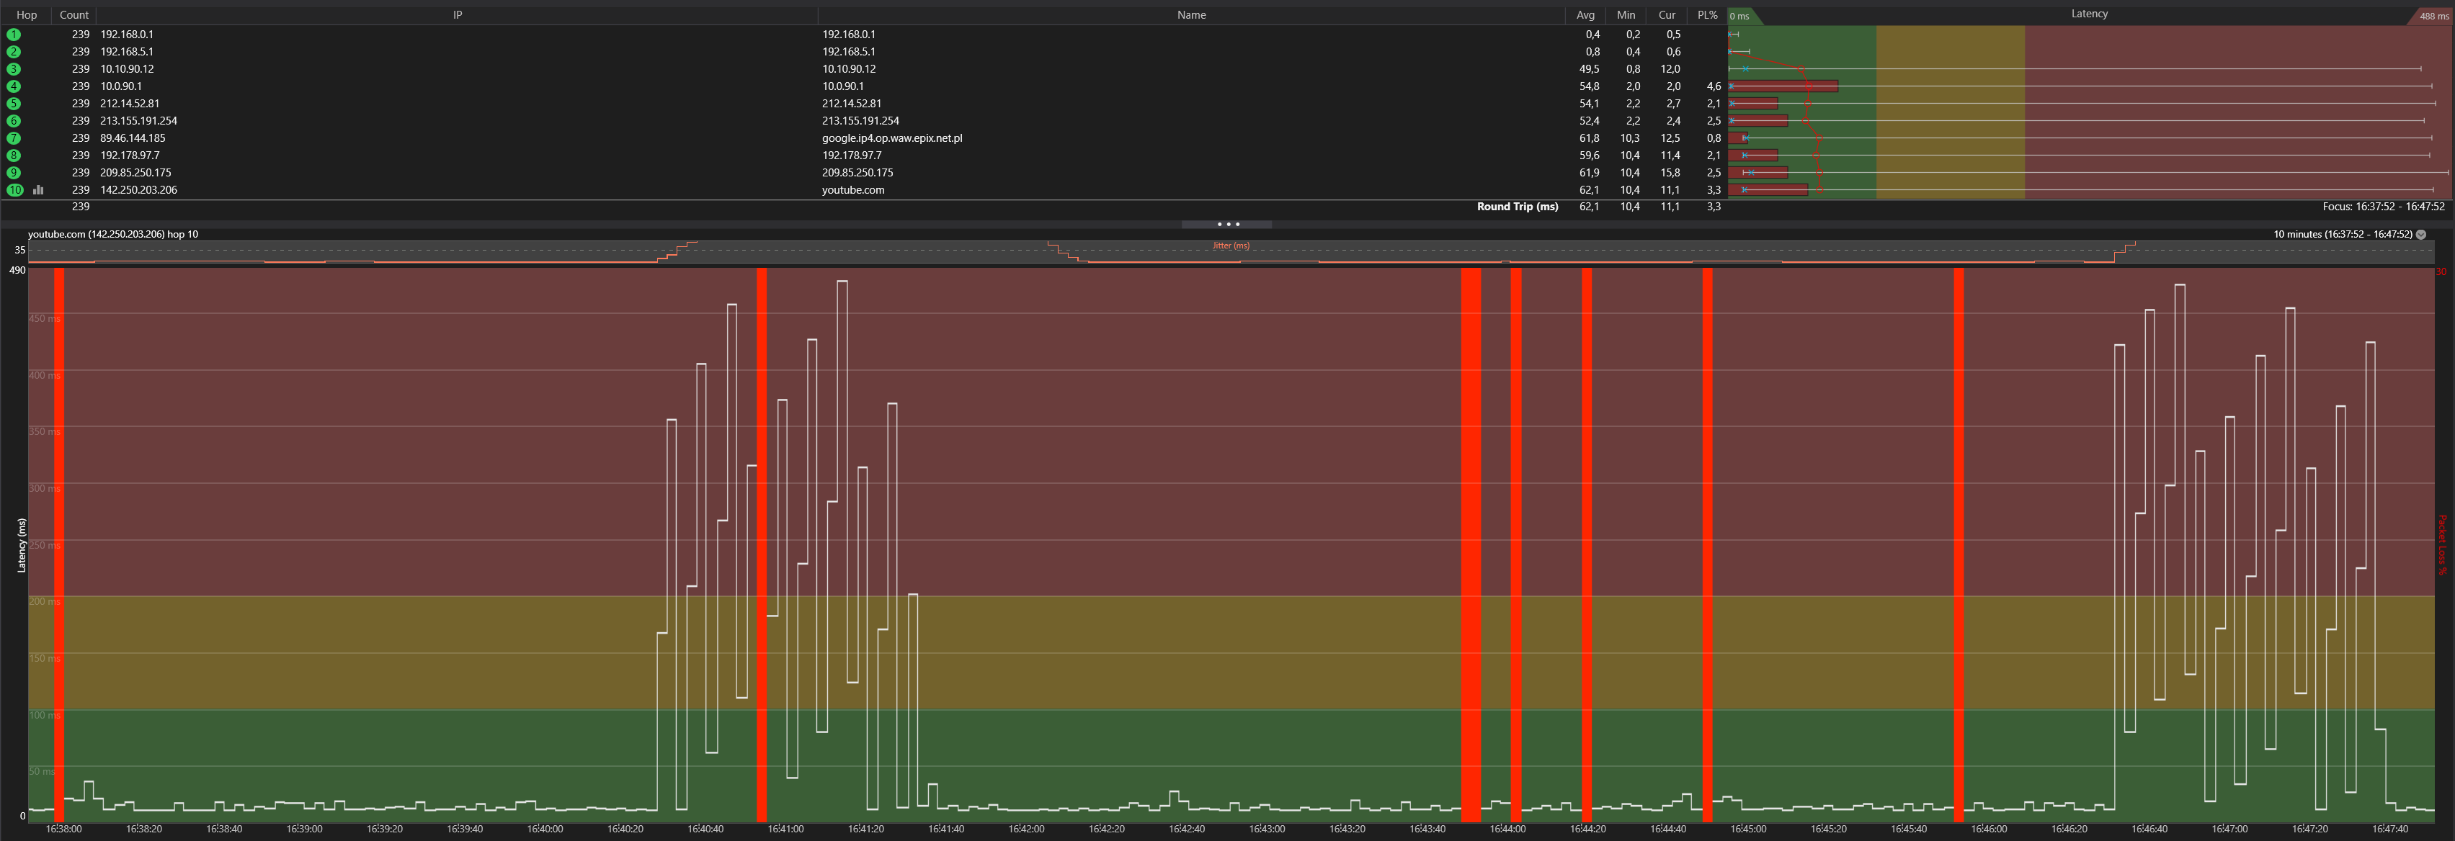Select the hop 5 number icon
Screen dimensions: 2455x841
(x=14, y=103)
